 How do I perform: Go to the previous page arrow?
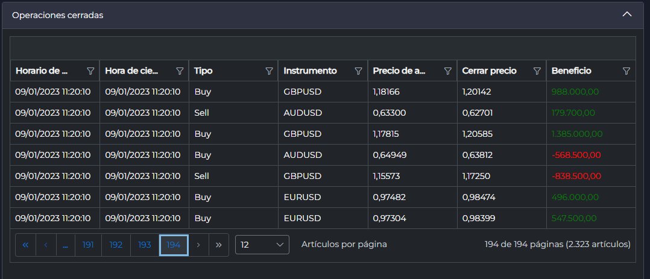46,245
